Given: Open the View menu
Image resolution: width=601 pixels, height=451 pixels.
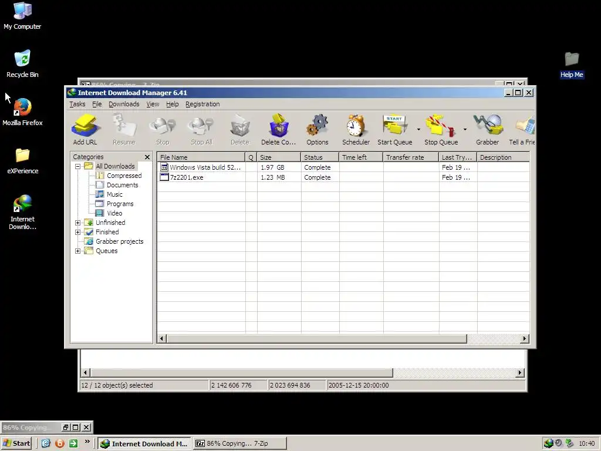Looking at the screenshot, I should click(153, 104).
